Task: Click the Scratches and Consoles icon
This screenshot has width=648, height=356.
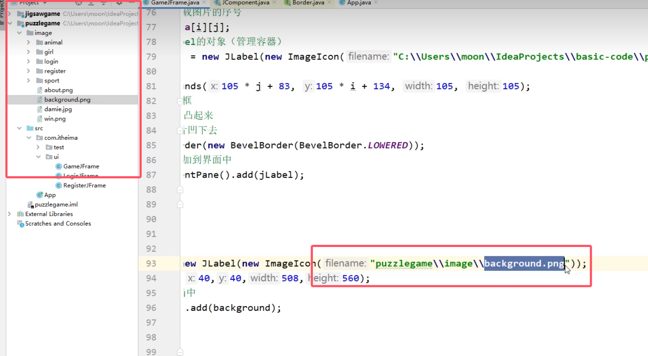Action: tap(20, 224)
